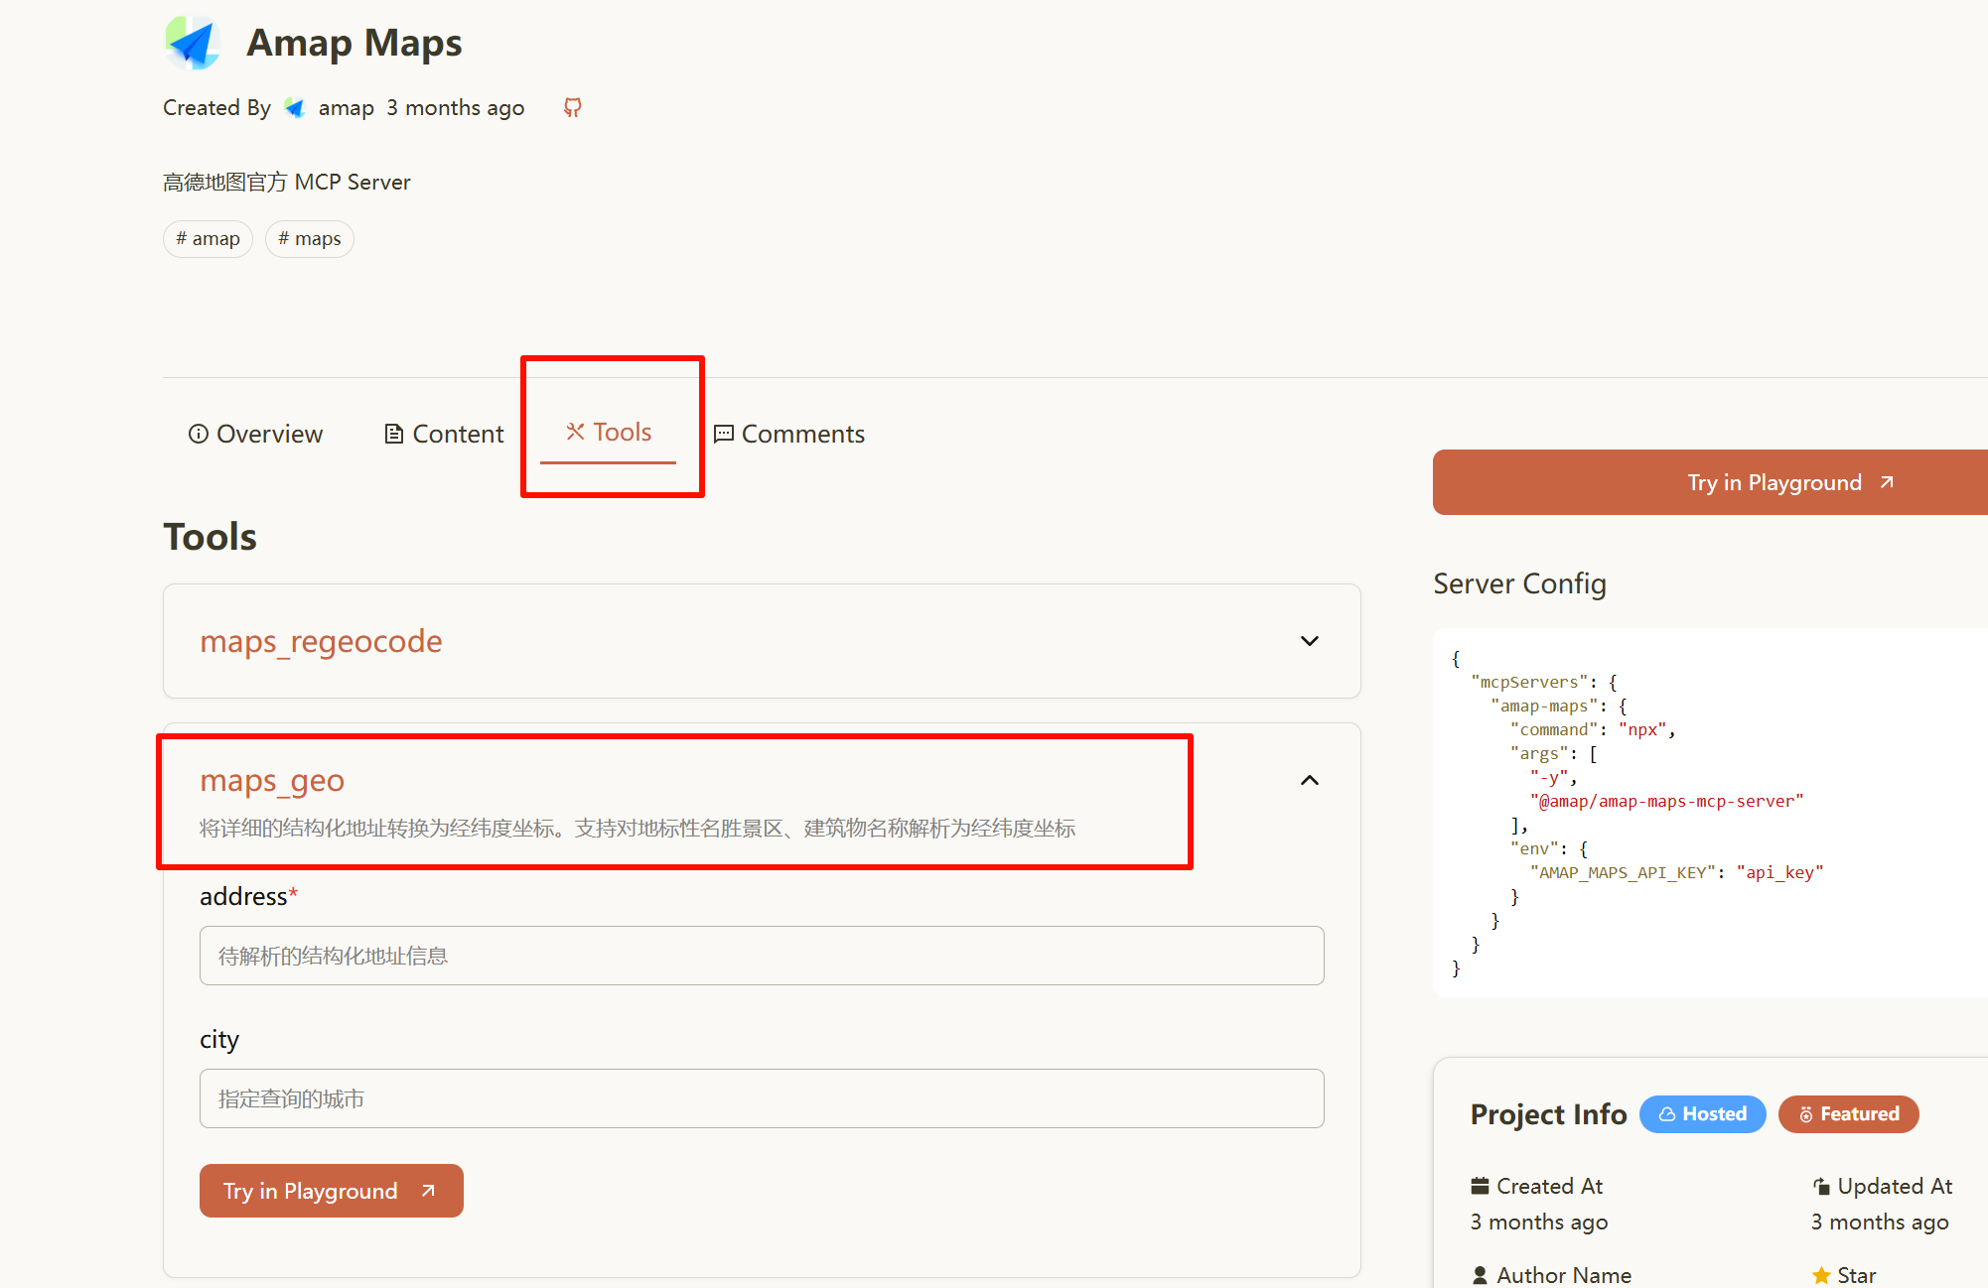Viewport: 1988px width, 1288px height.
Task: Click the Amap Maps logo icon
Action: tap(193, 43)
